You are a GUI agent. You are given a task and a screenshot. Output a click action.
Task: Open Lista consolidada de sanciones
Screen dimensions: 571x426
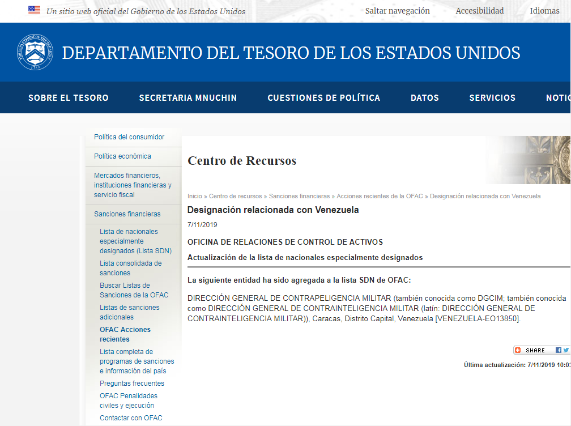131,268
